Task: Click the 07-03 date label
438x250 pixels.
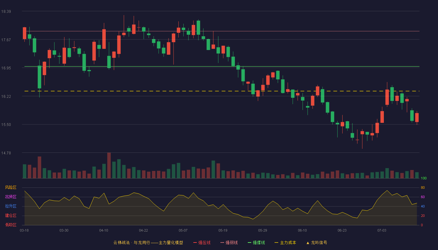Action: click(382, 230)
